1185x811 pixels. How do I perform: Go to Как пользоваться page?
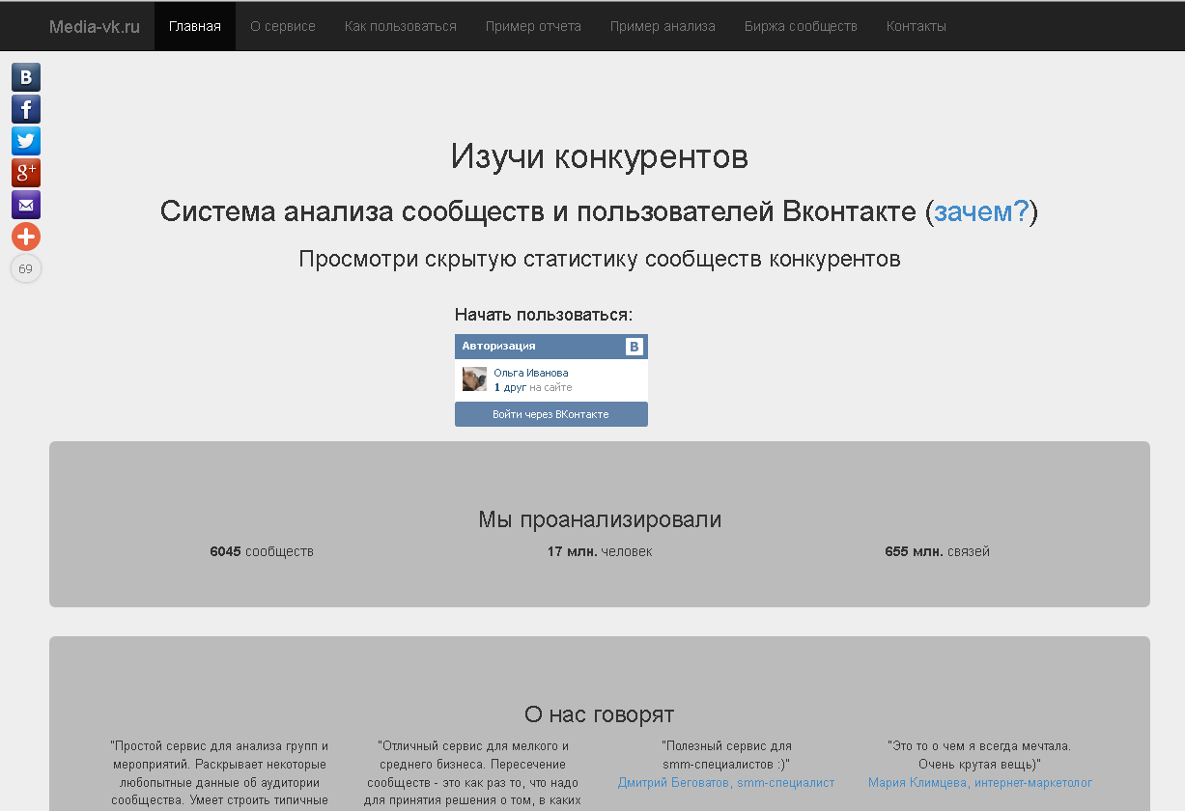401,26
